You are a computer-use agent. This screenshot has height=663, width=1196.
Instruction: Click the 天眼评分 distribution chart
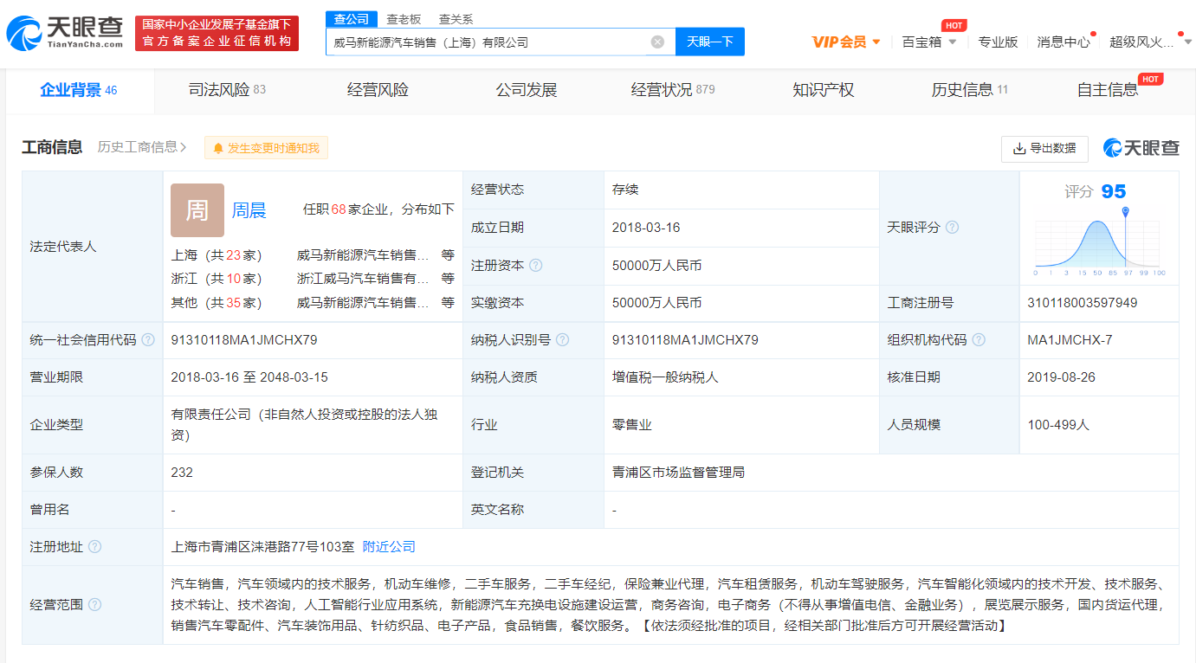pos(1100,242)
